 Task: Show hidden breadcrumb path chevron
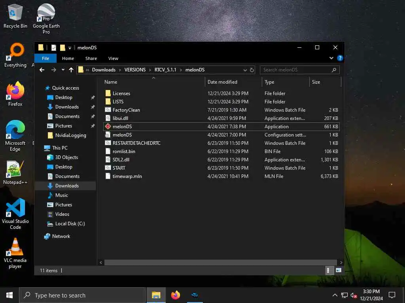(x=87, y=70)
